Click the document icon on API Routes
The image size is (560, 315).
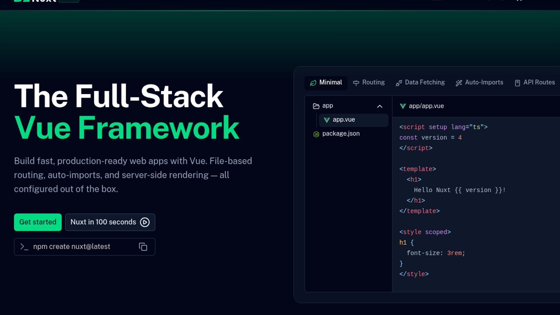(x=517, y=83)
